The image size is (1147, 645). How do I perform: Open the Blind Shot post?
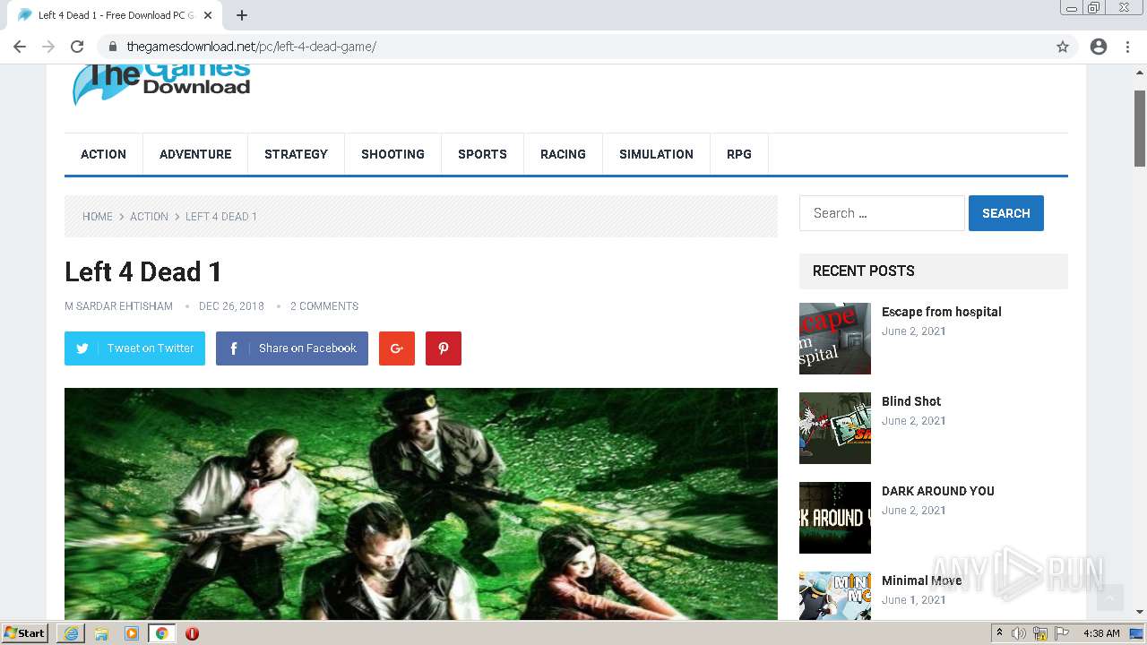[911, 401]
